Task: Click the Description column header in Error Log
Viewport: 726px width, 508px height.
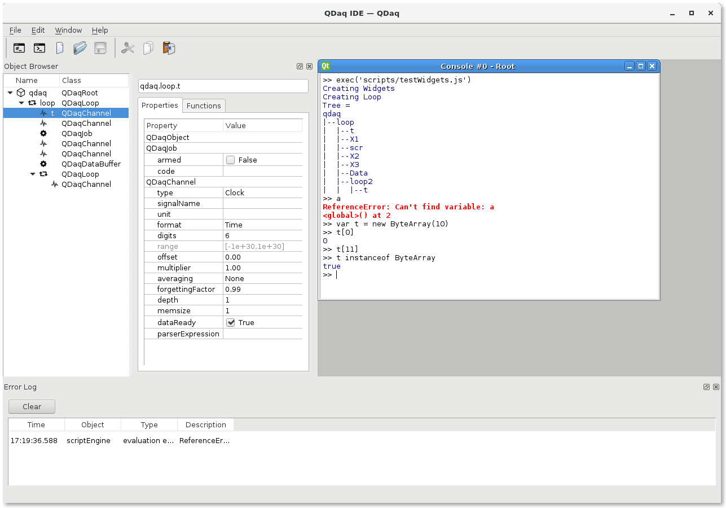Action: point(205,424)
